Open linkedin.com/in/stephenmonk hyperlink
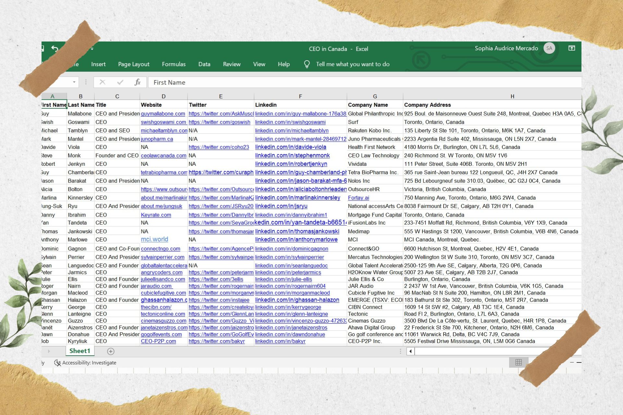 [292, 156]
